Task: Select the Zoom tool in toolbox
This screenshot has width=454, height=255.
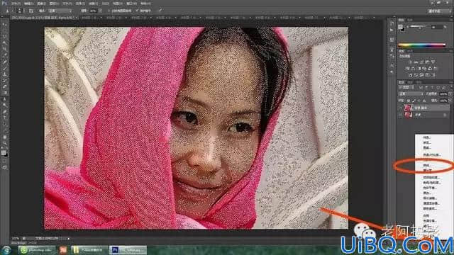Action: tap(5, 143)
